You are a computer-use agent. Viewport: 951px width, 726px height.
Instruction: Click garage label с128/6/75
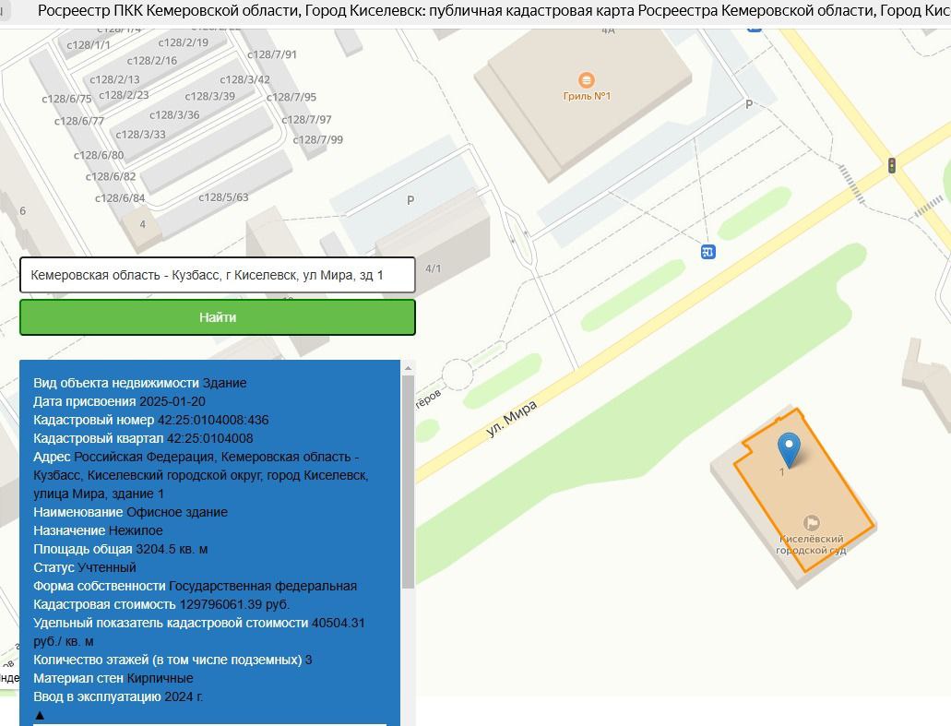66,99
